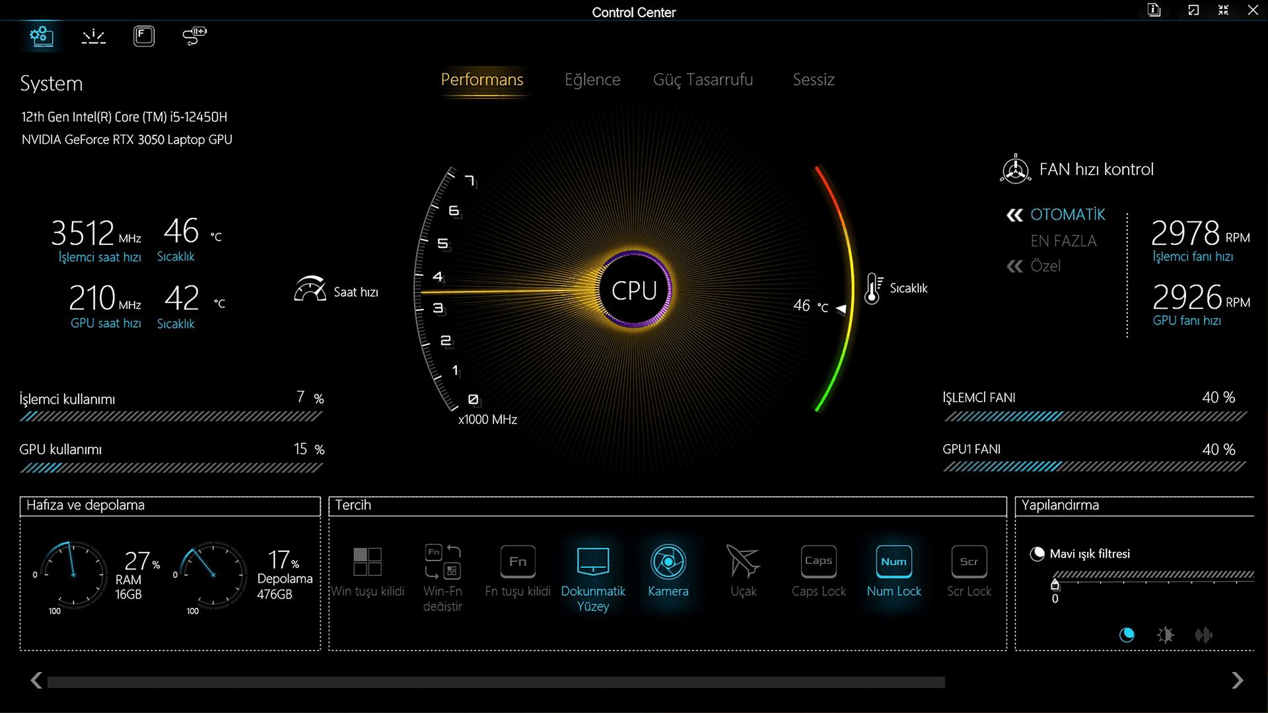Toggle the Kamera switch
Image resolution: width=1268 pixels, height=713 pixels.
(x=668, y=562)
